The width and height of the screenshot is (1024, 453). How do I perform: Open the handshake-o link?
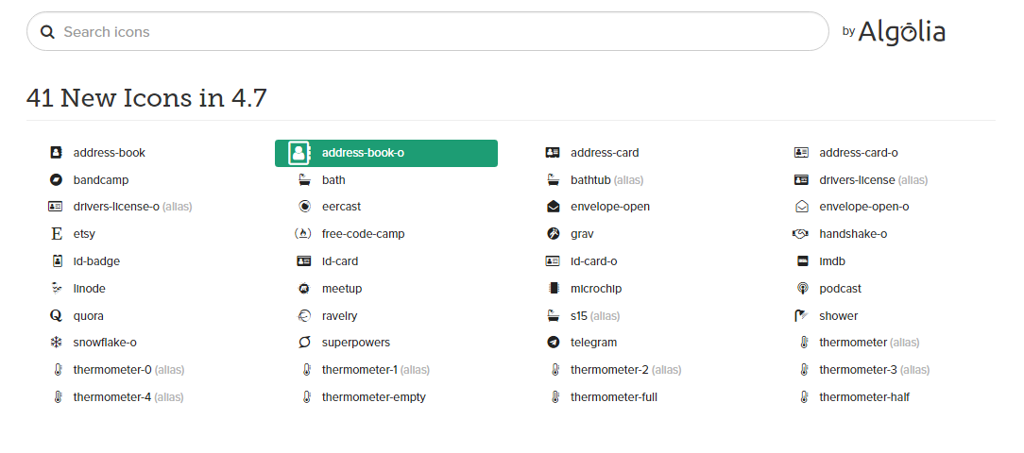point(852,234)
